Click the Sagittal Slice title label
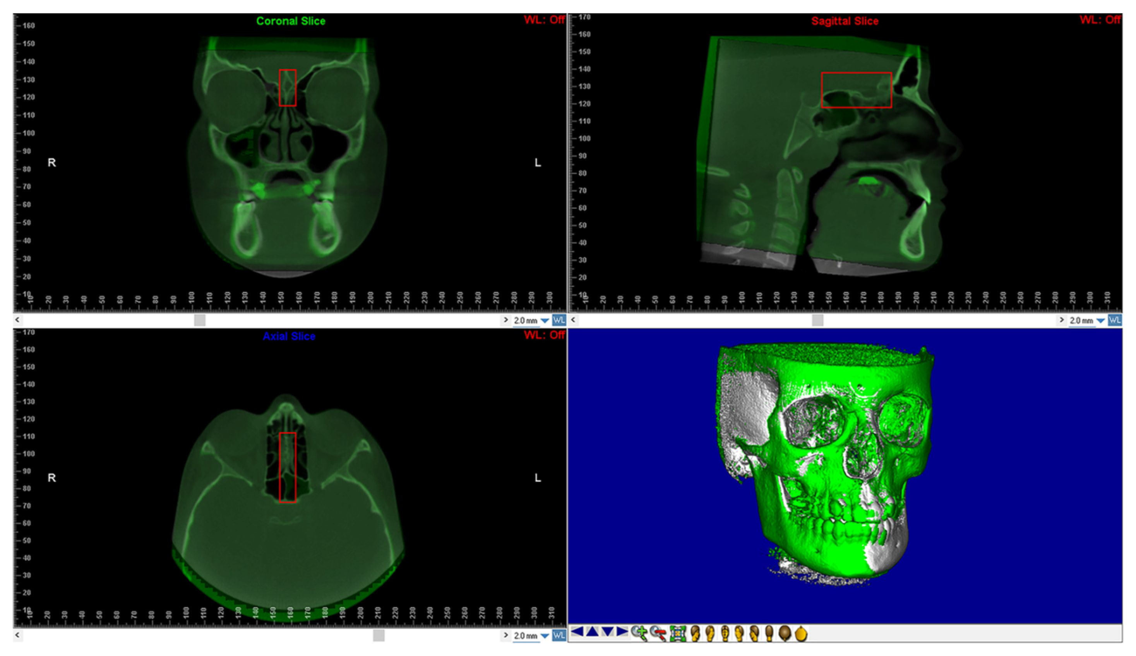The height and width of the screenshot is (656, 1136). point(845,21)
